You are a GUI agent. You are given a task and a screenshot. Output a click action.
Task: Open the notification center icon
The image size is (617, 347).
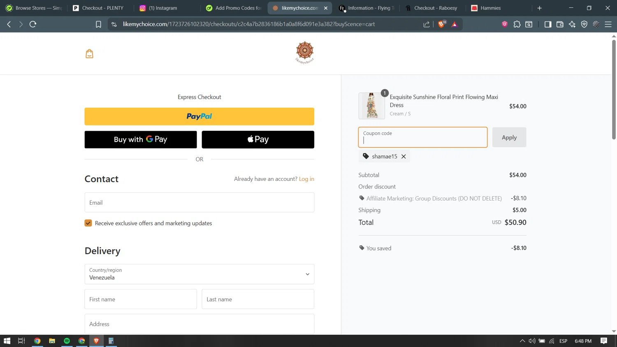604,341
